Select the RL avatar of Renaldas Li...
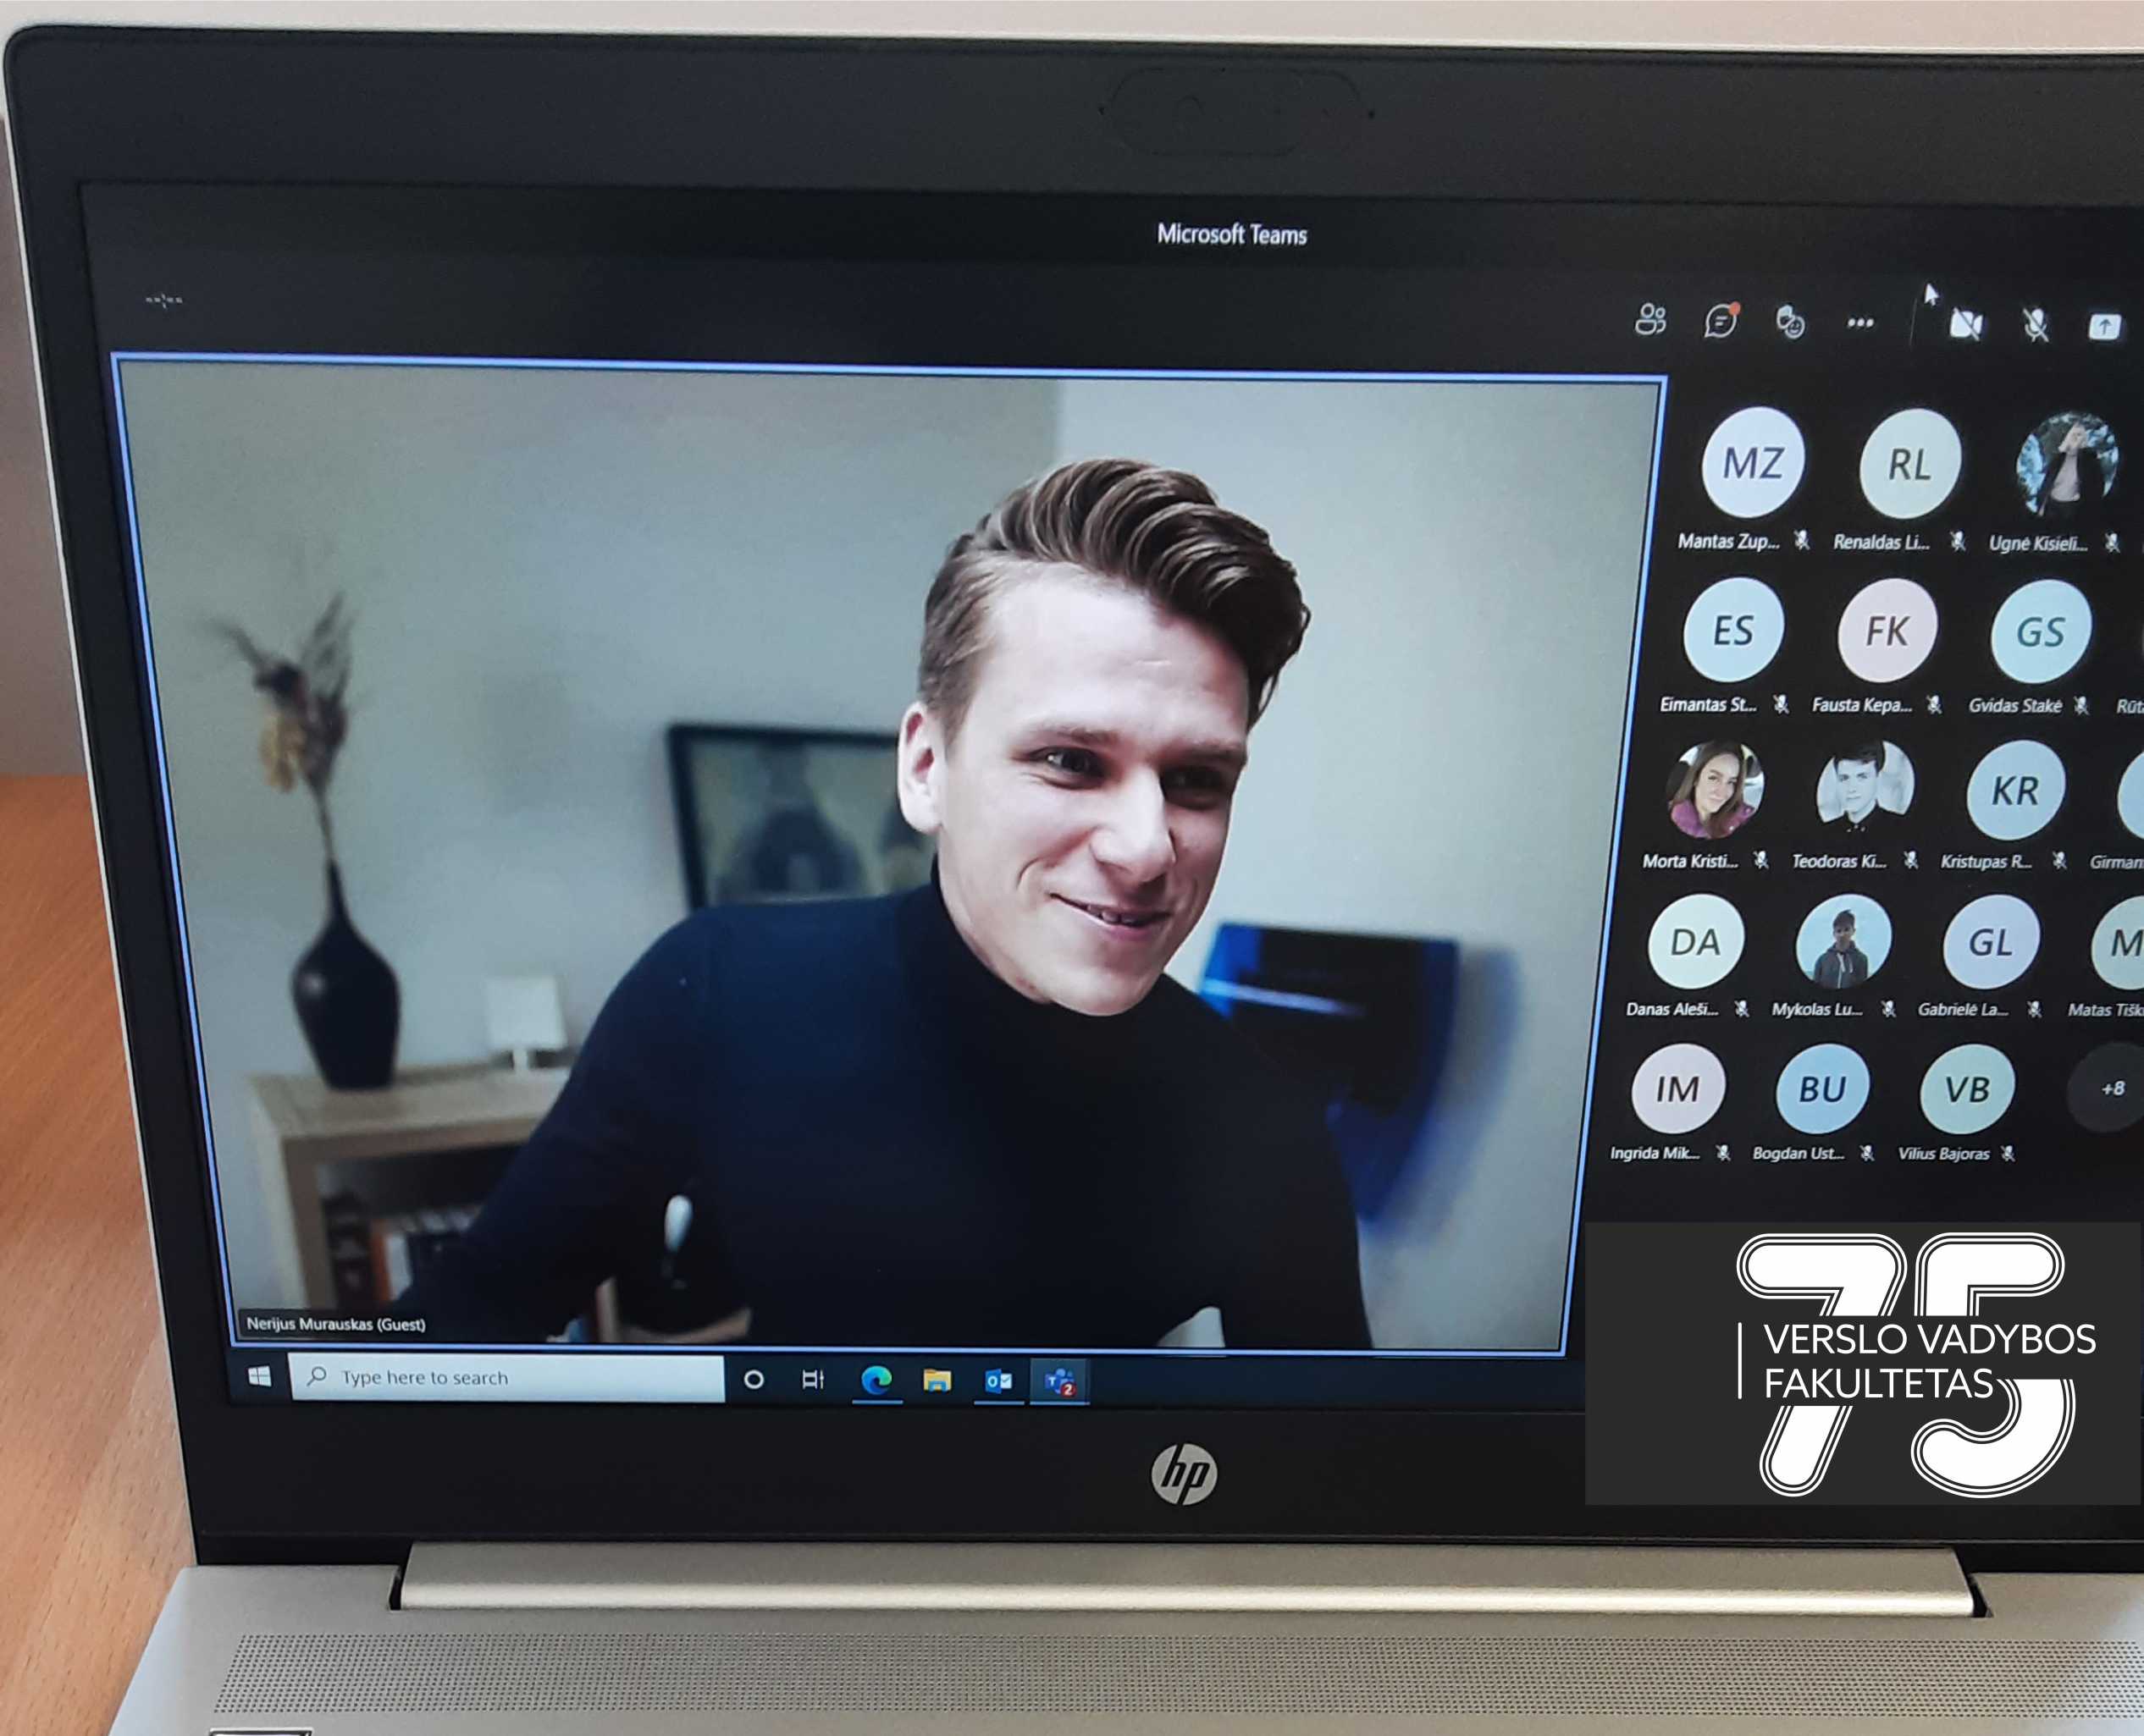 (x=1909, y=464)
